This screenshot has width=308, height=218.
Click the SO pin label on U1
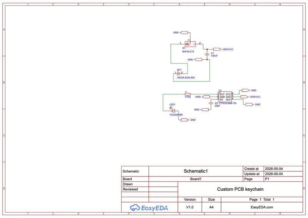tap(221, 99)
